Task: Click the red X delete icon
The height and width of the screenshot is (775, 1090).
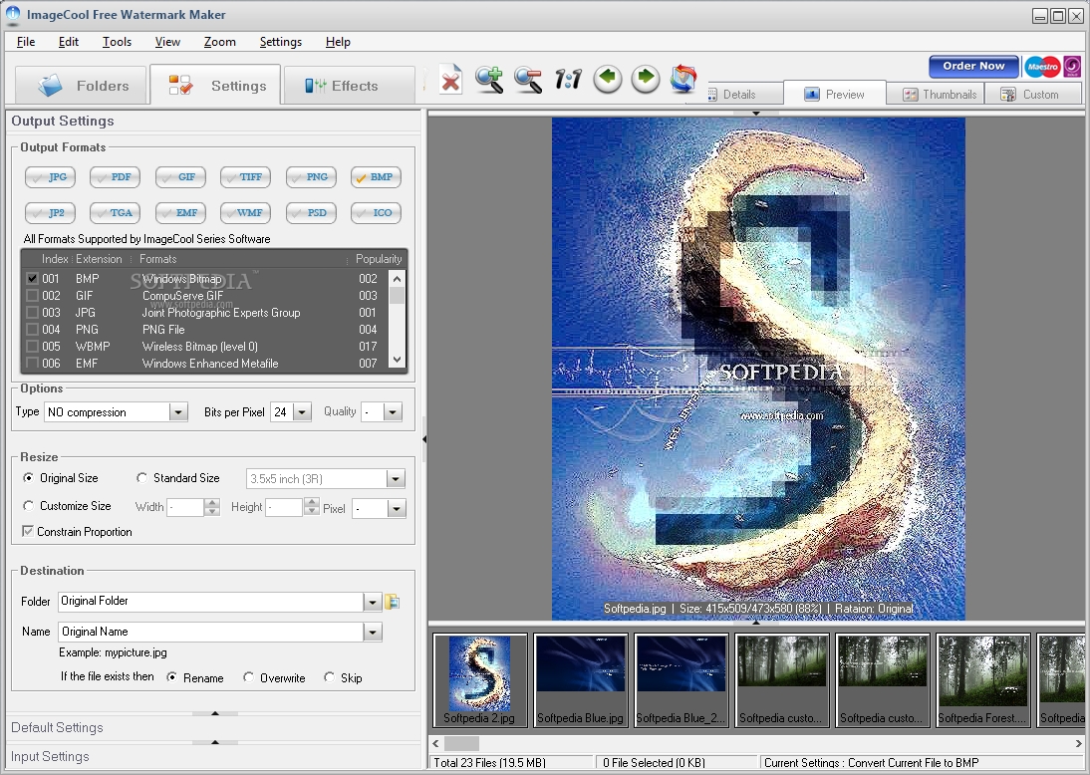Action: pyautogui.click(x=450, y=80)
